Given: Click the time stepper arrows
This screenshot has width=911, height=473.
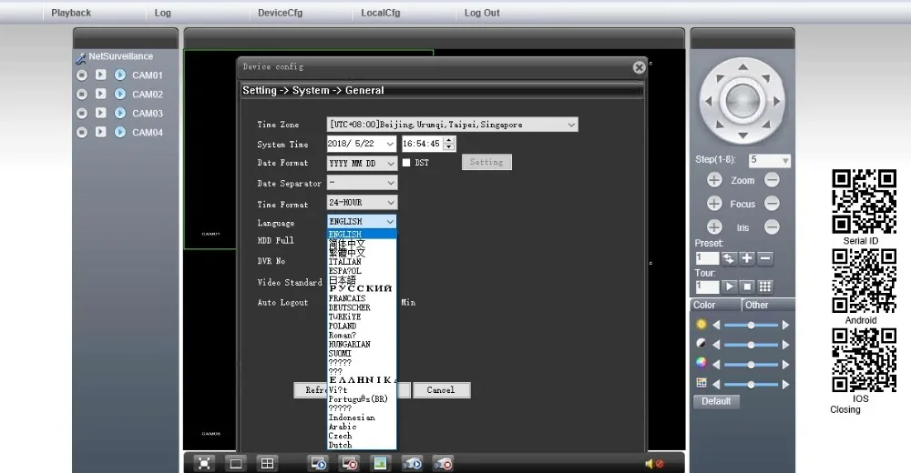Looking at the screenshot, I should click(x=449, y=144).
